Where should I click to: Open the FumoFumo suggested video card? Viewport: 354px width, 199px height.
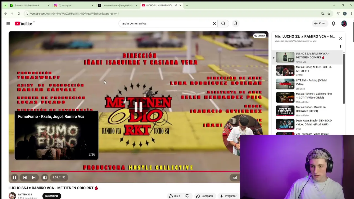56,135
